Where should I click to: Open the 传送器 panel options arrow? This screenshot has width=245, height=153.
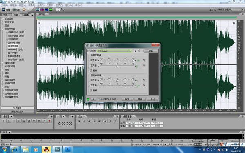pyautogui.click(x=51, y=116)
